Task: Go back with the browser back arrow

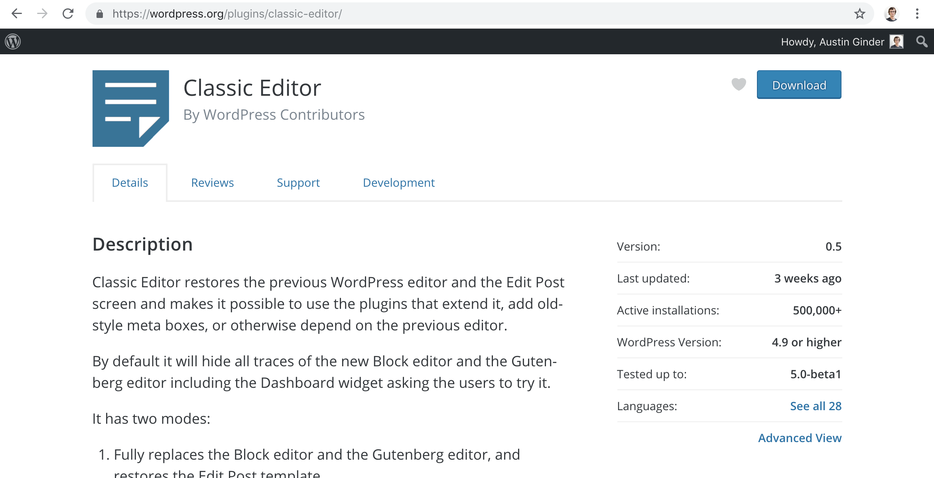Action: point(17,14)
